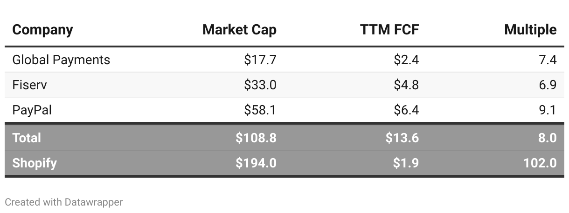
Task: Click the Total row label
Action: (27, 138)
